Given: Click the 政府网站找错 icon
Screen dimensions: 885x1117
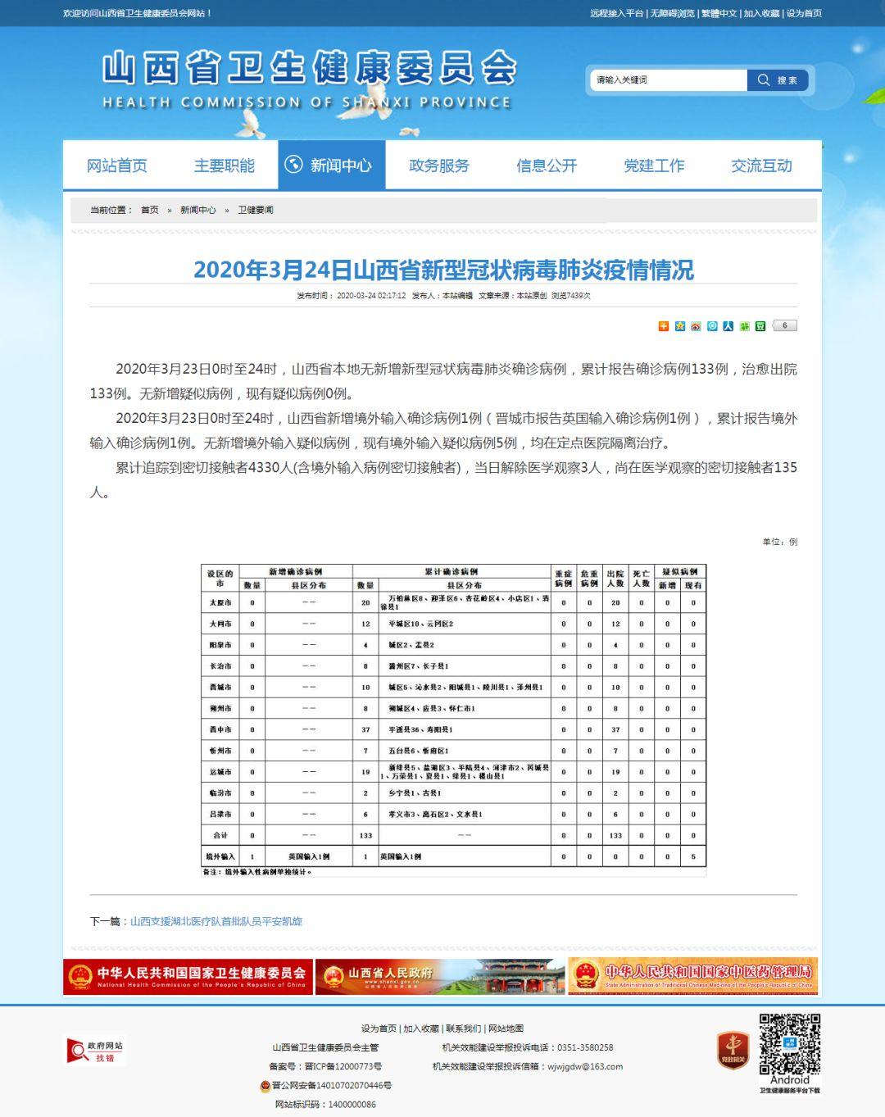Looking at the screenshot, I should [x=96, y=1051].
